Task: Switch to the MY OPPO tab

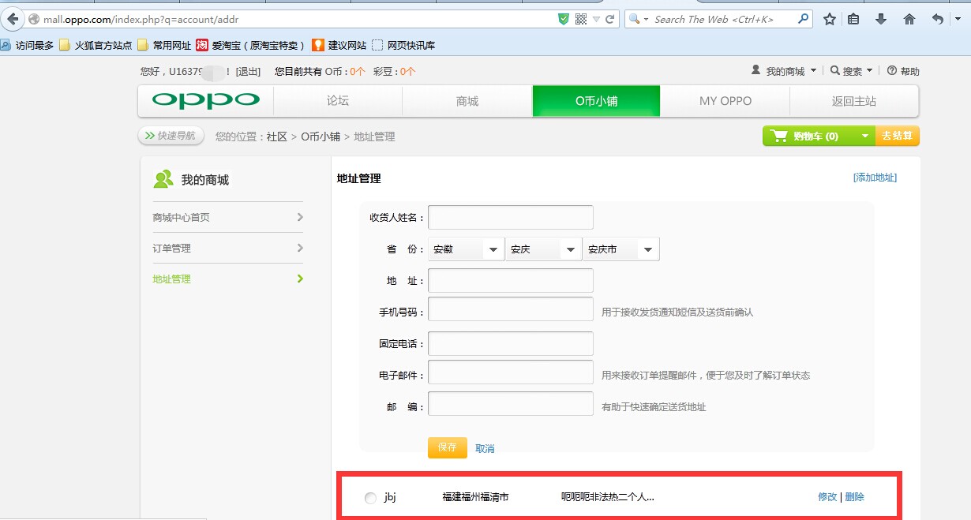Action: point(725,101)
